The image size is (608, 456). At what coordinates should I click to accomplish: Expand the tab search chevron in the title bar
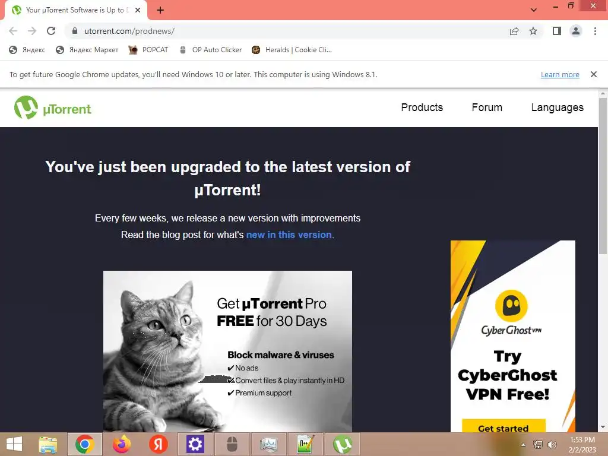[534, 9]
